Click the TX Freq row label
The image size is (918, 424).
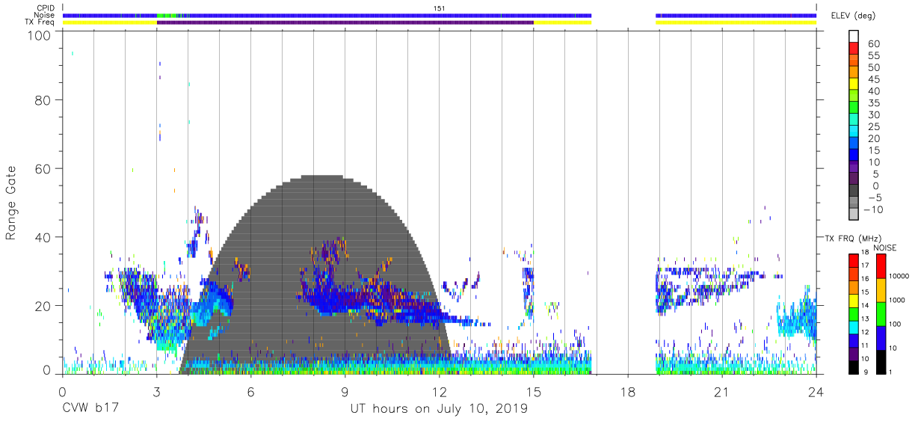(41, 22)
